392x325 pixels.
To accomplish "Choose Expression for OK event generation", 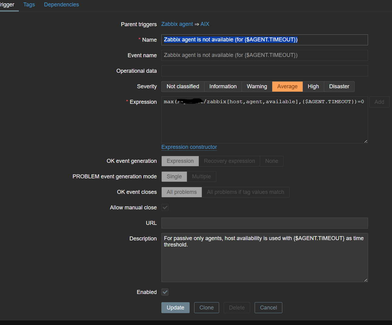I will click(180, 161).
